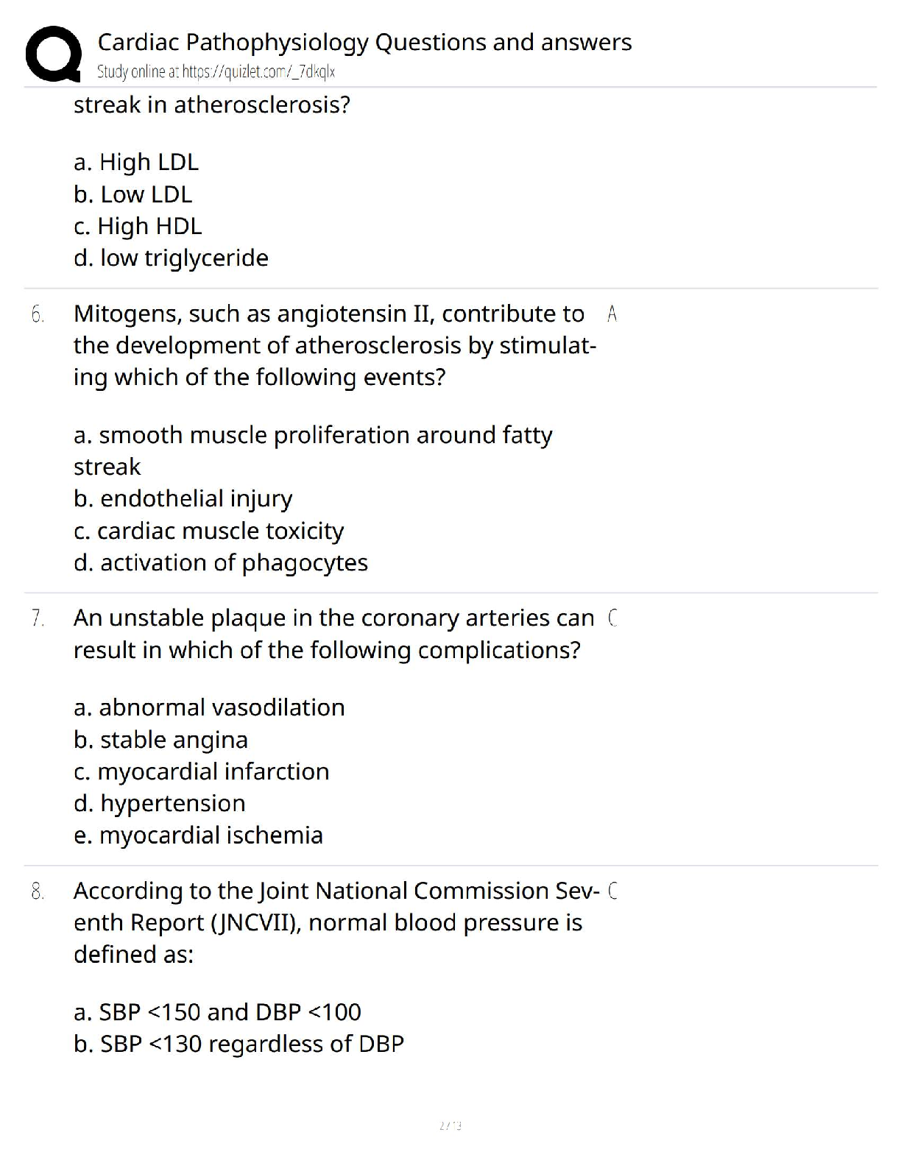Select 'a. SBP <150 and DBP <100'
The width and height of the screenshot is (901, 1166).
pos(217,1012)
